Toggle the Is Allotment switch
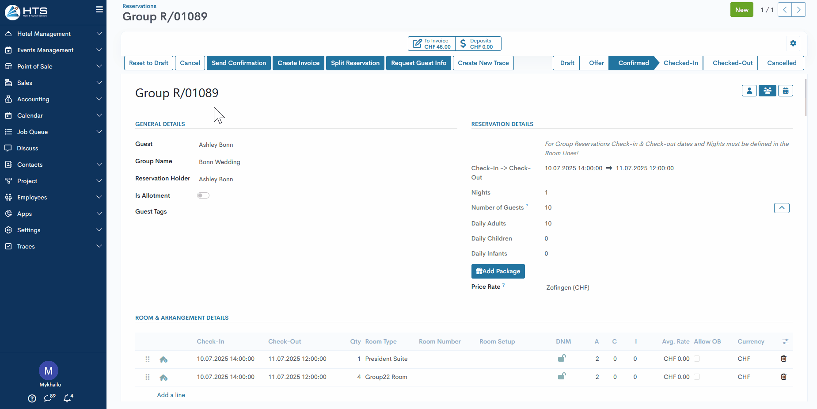Viewport: 817px width, 409px height. pos(203,195)
